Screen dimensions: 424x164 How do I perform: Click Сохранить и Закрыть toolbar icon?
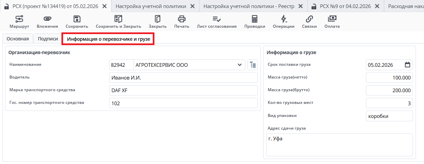[x=118, y=19]
